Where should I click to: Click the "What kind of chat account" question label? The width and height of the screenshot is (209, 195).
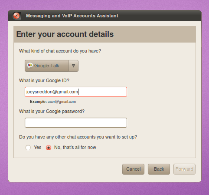(x=60, y=51)
